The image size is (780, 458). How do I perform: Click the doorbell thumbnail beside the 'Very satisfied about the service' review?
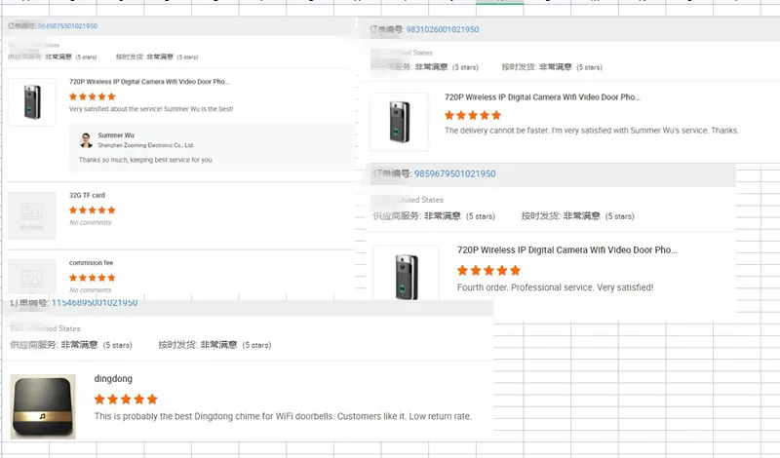point(32,102)
